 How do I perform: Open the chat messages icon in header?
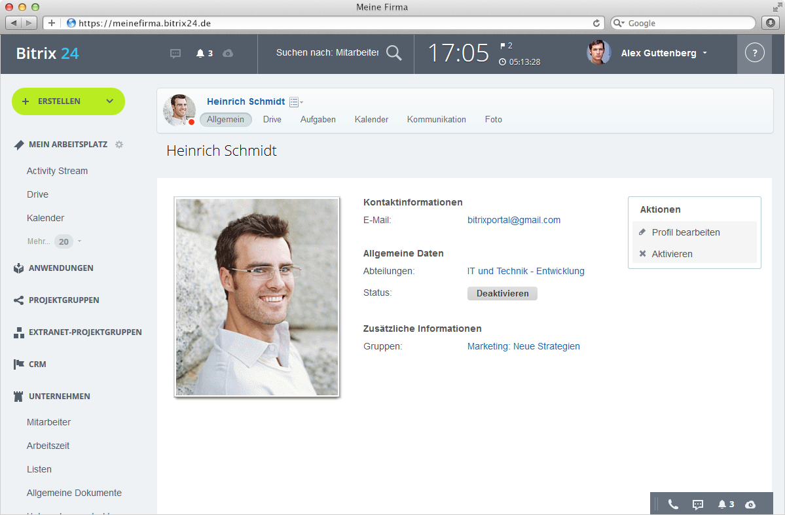click(x=175, y=54)
